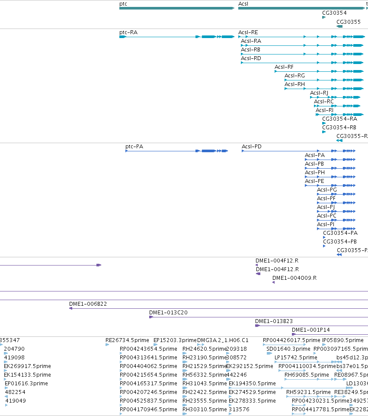Viewport: 368px width, 416px height.
Task: Select the ptc-PA protein label
Action: (x=134, y=147)
